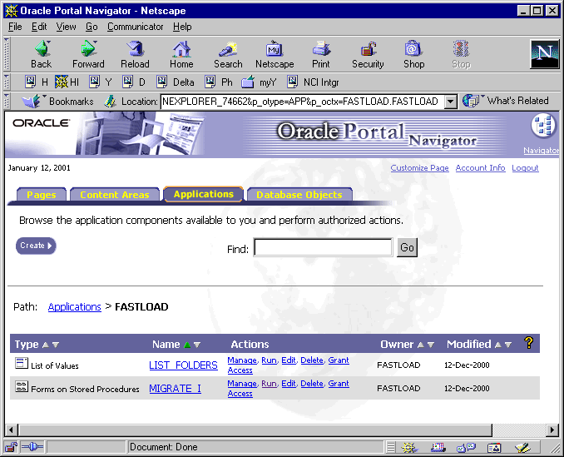The height and width of the screenshot is (457, 564).
Task: Click the Navigator icon in Oracle banner
Action: coord(542,127)
